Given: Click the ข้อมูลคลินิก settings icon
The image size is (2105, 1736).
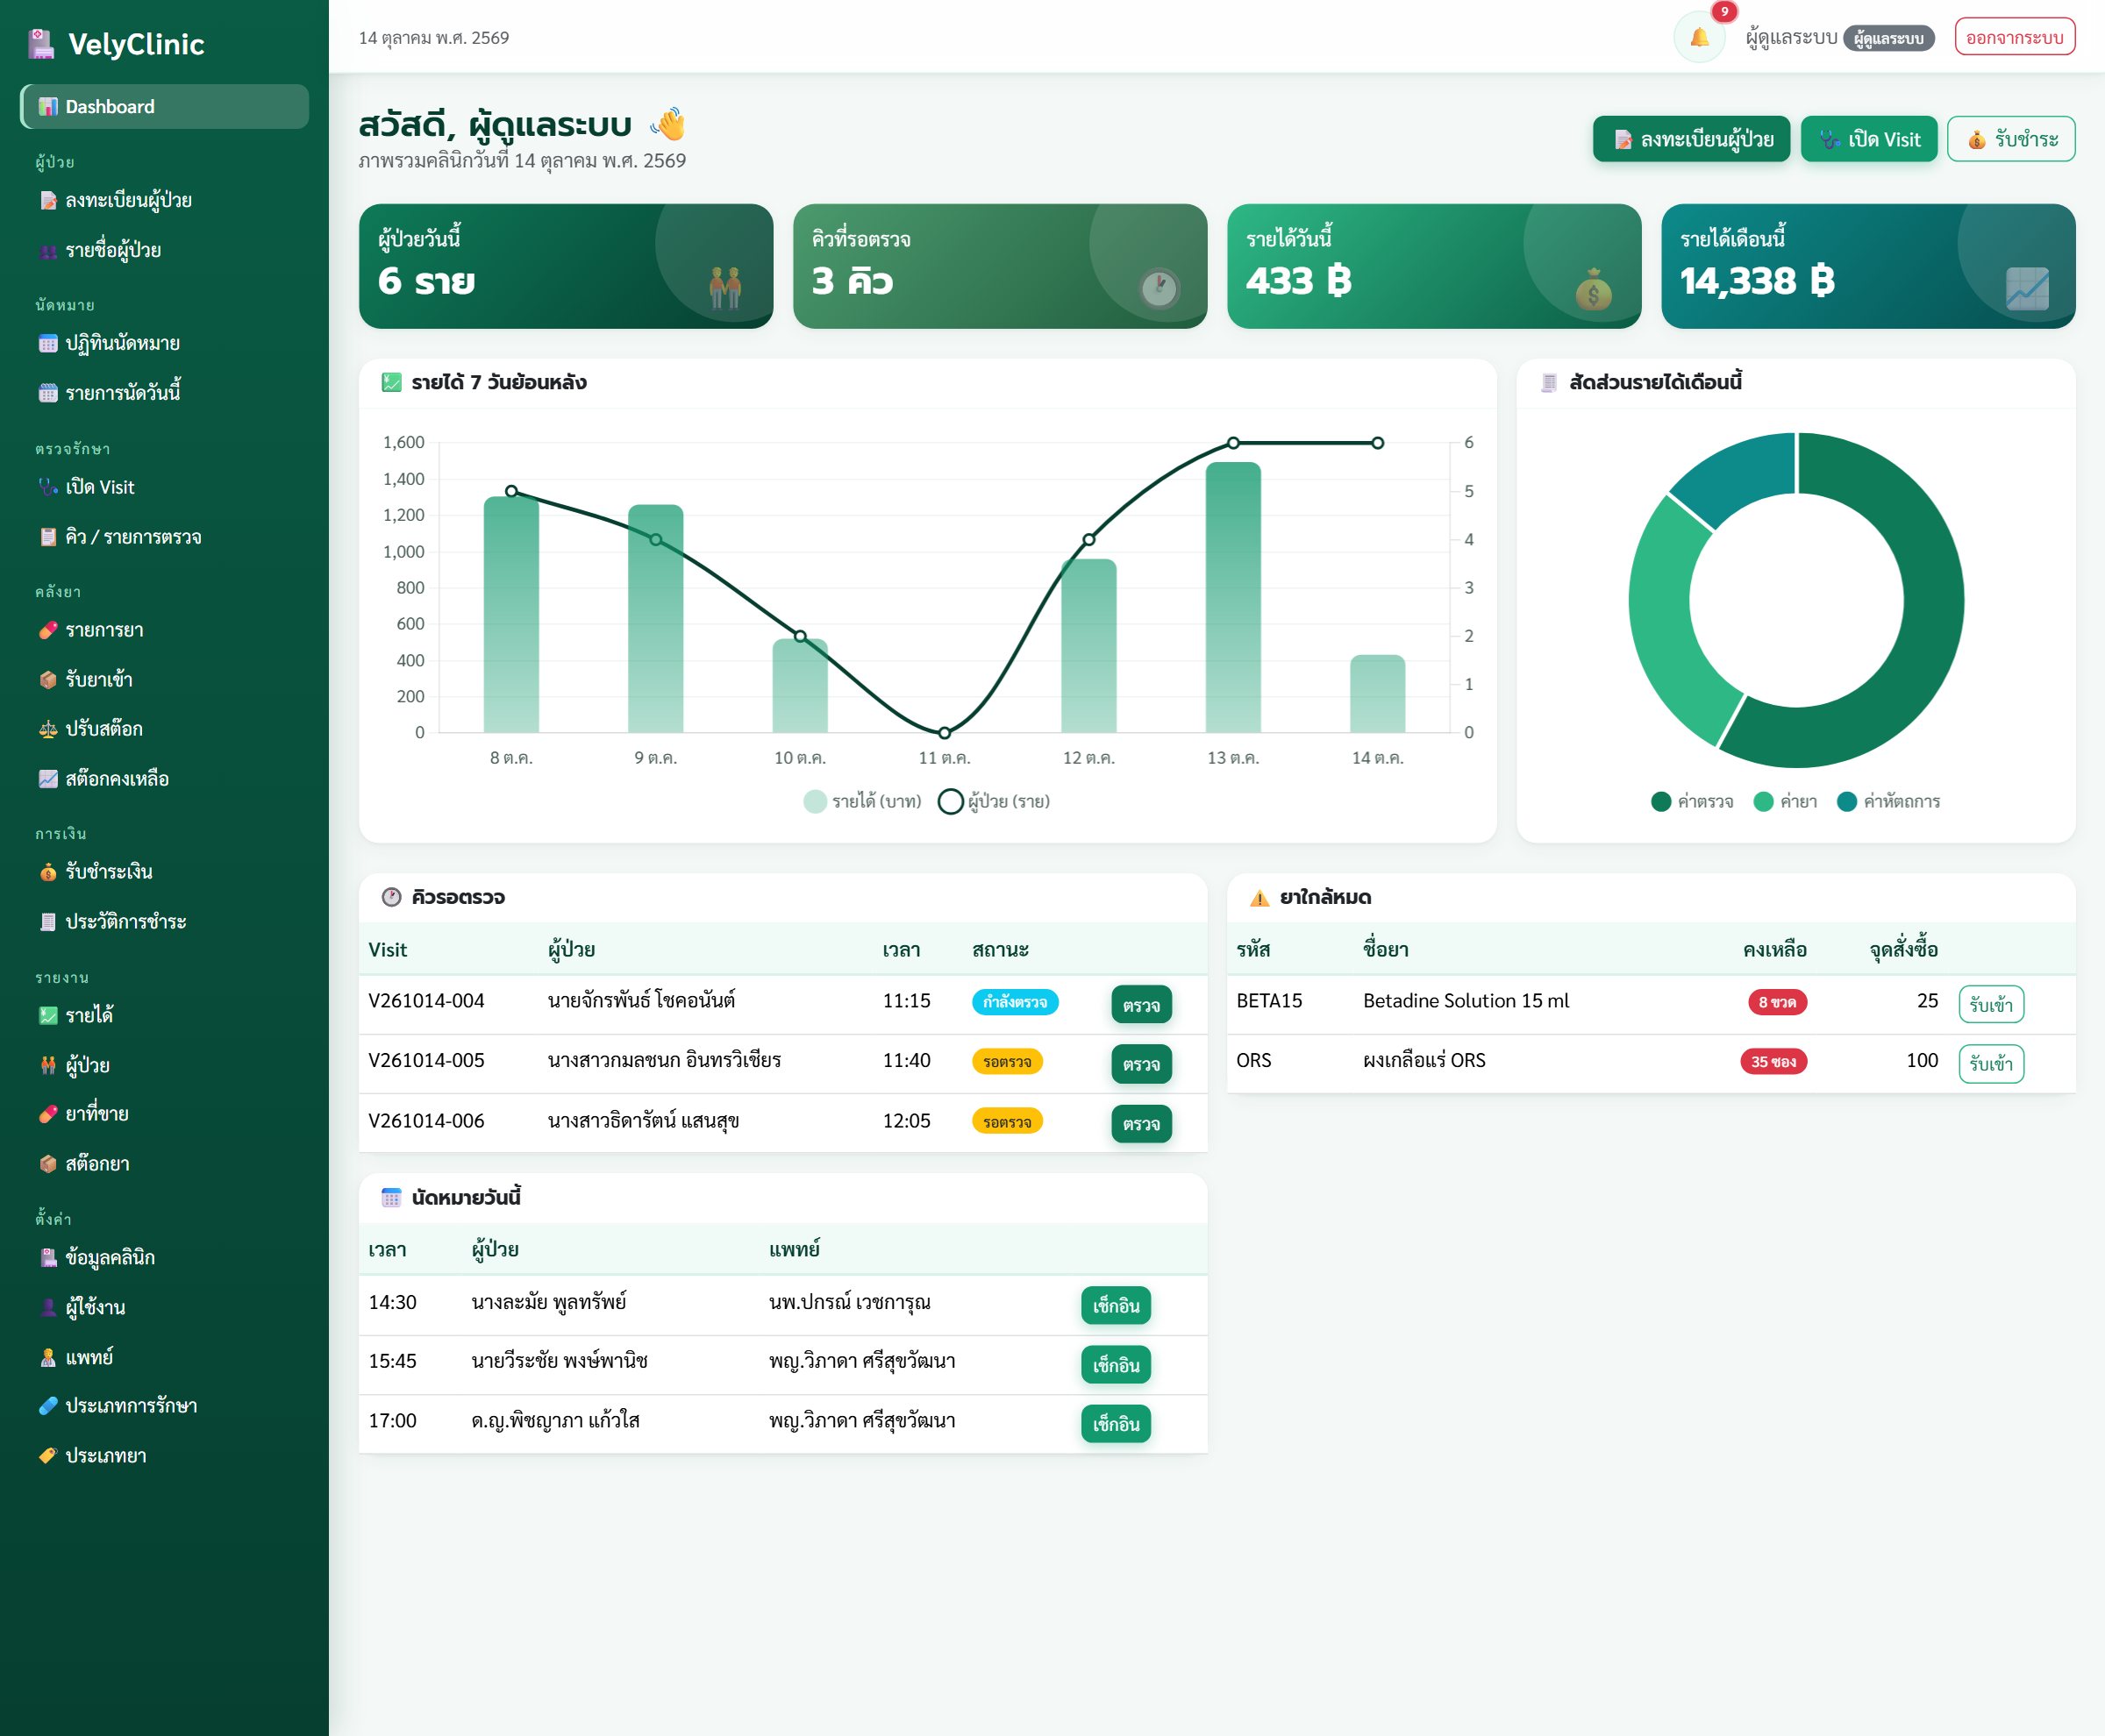Looking at the screenshot, I should (48, 1258).
